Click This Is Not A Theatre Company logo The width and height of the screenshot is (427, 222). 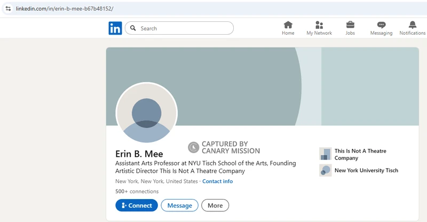coord(325,154)
